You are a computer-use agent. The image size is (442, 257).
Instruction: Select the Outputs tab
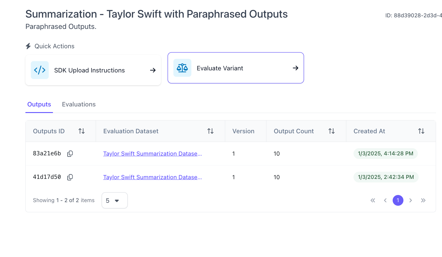coord(39,104)
